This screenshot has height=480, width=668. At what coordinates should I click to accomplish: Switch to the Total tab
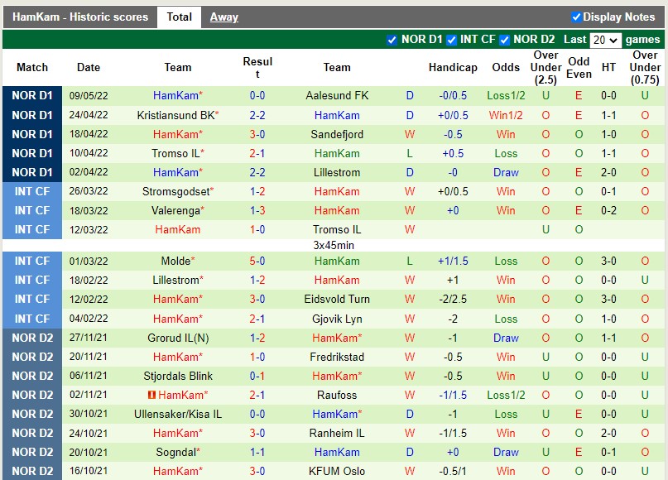[x=179, y=17]
